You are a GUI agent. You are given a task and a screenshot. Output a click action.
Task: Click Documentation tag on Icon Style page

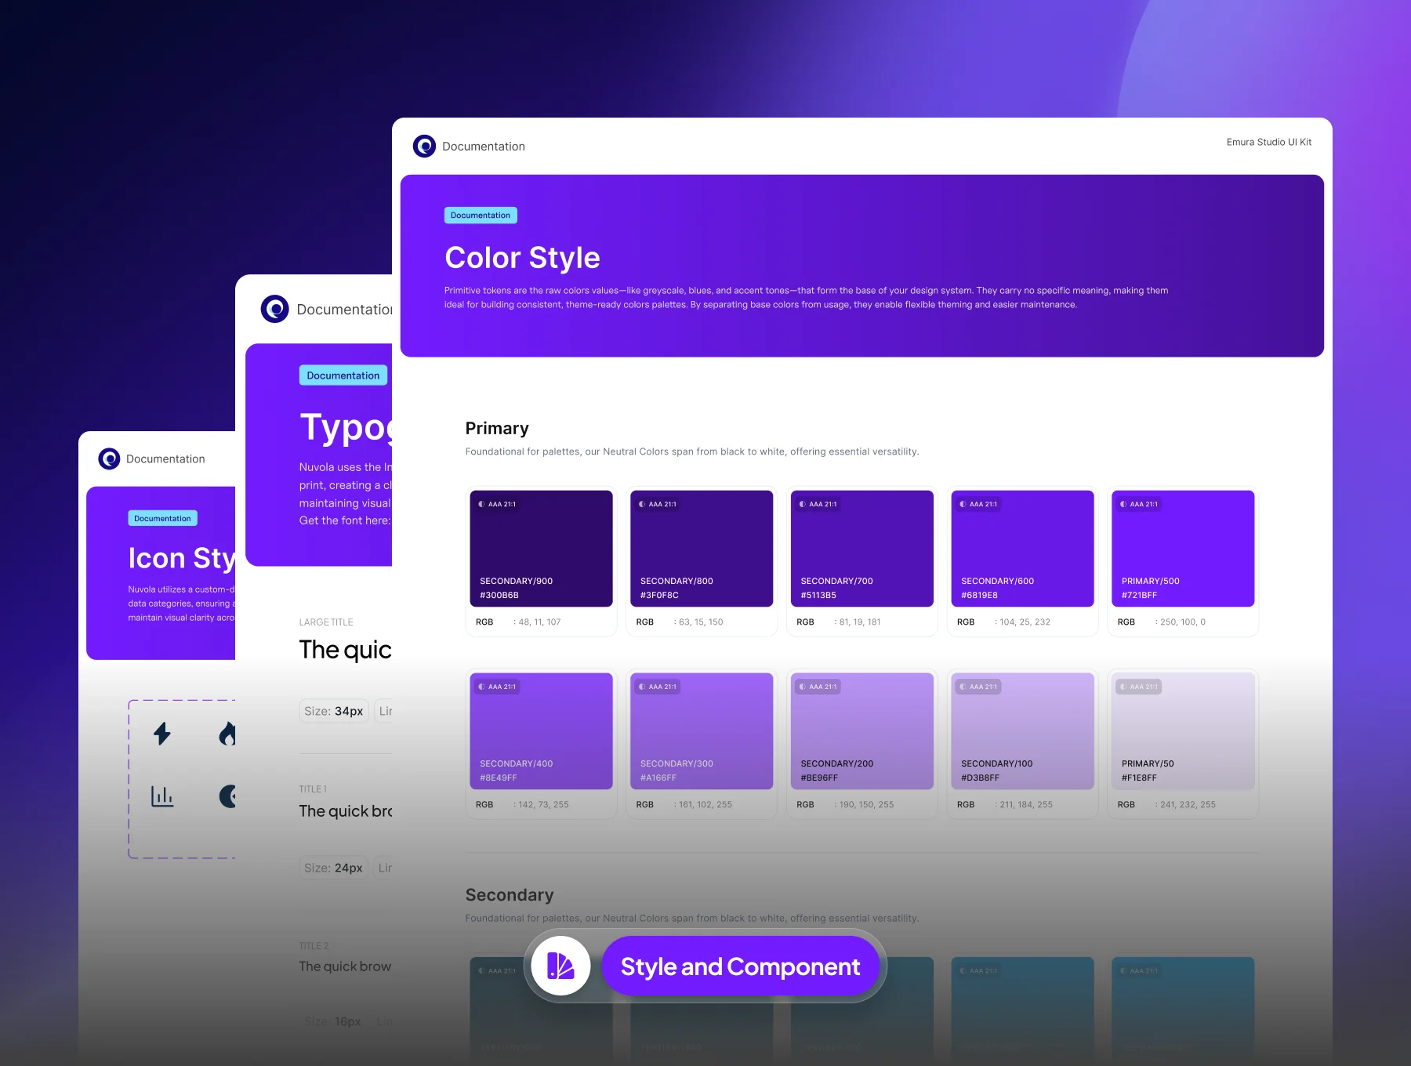(x=162, y=518)
